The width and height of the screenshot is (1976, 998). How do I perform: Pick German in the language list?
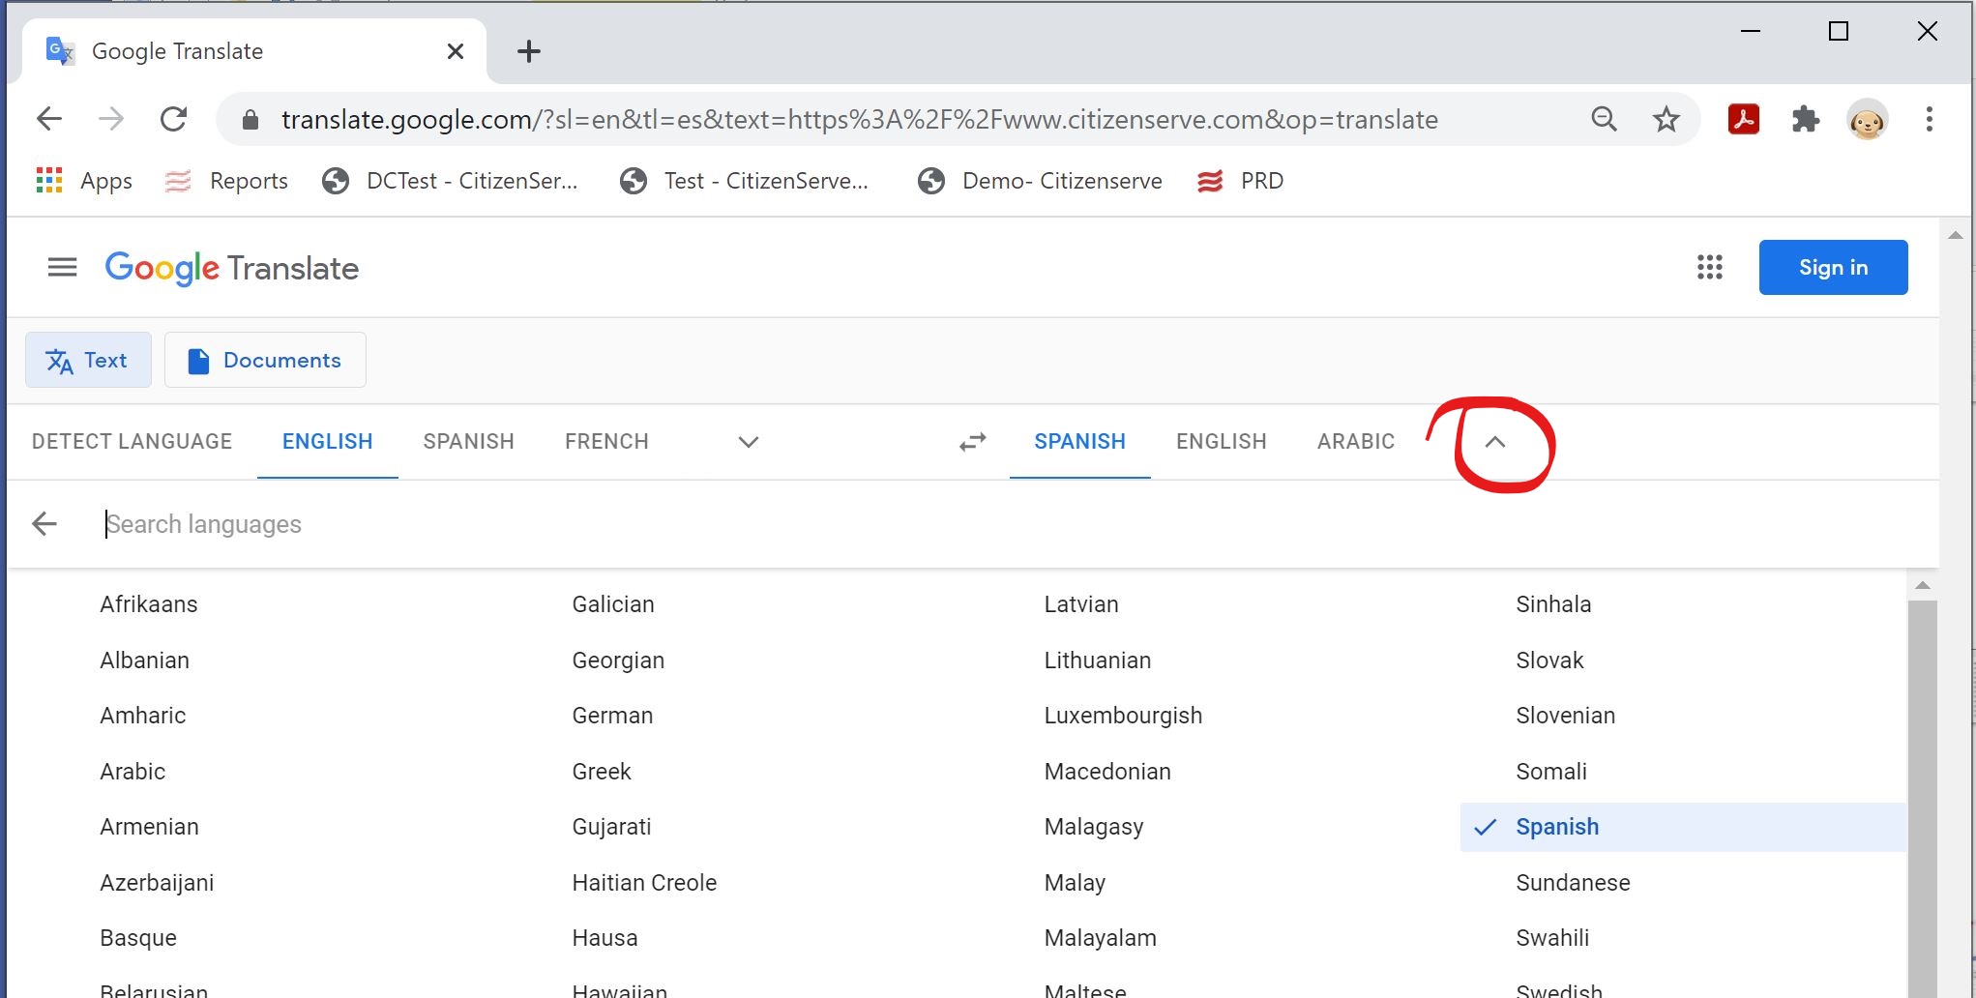point(612,716)
